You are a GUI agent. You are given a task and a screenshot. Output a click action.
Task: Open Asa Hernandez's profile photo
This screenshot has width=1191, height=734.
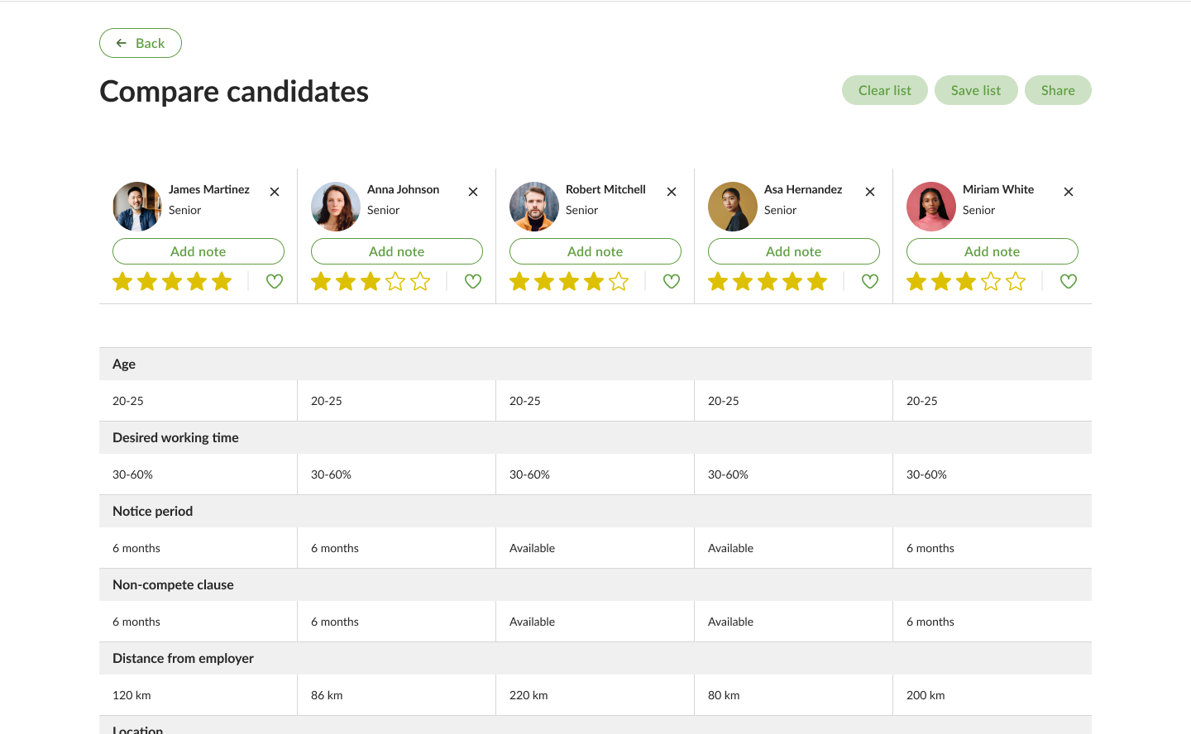(733, 207)
